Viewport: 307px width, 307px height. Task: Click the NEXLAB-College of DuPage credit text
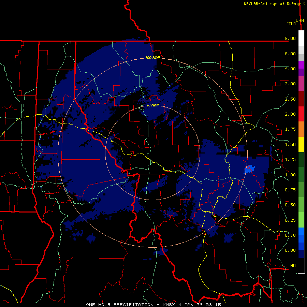tap(274, 4)
